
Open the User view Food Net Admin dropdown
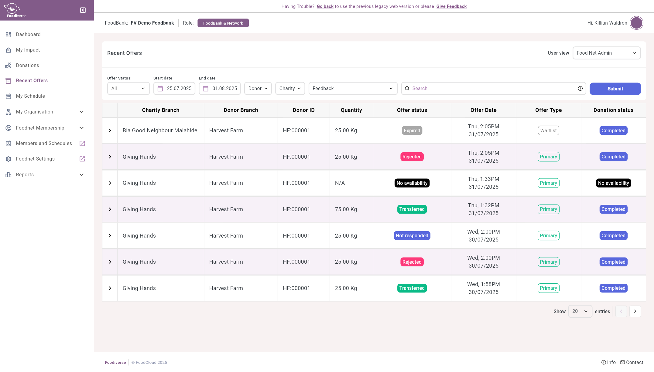coord(606,53)
